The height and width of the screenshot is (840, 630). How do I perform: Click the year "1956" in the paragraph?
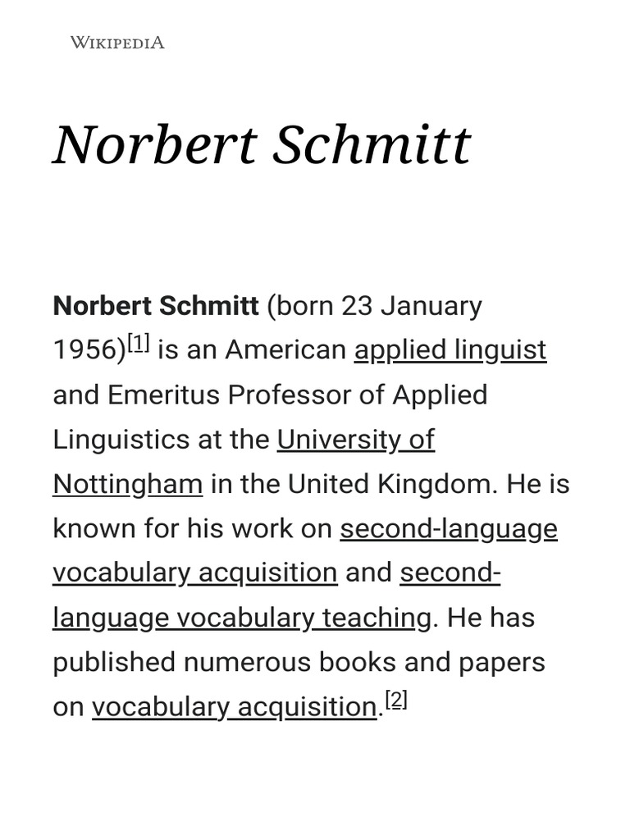coord(86,350)
